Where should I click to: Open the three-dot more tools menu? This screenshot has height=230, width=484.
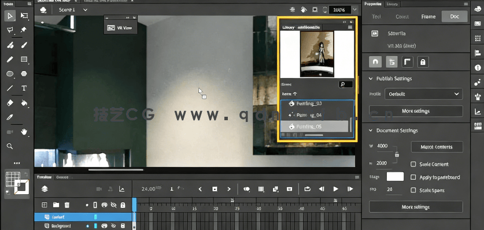coord(17,163)
